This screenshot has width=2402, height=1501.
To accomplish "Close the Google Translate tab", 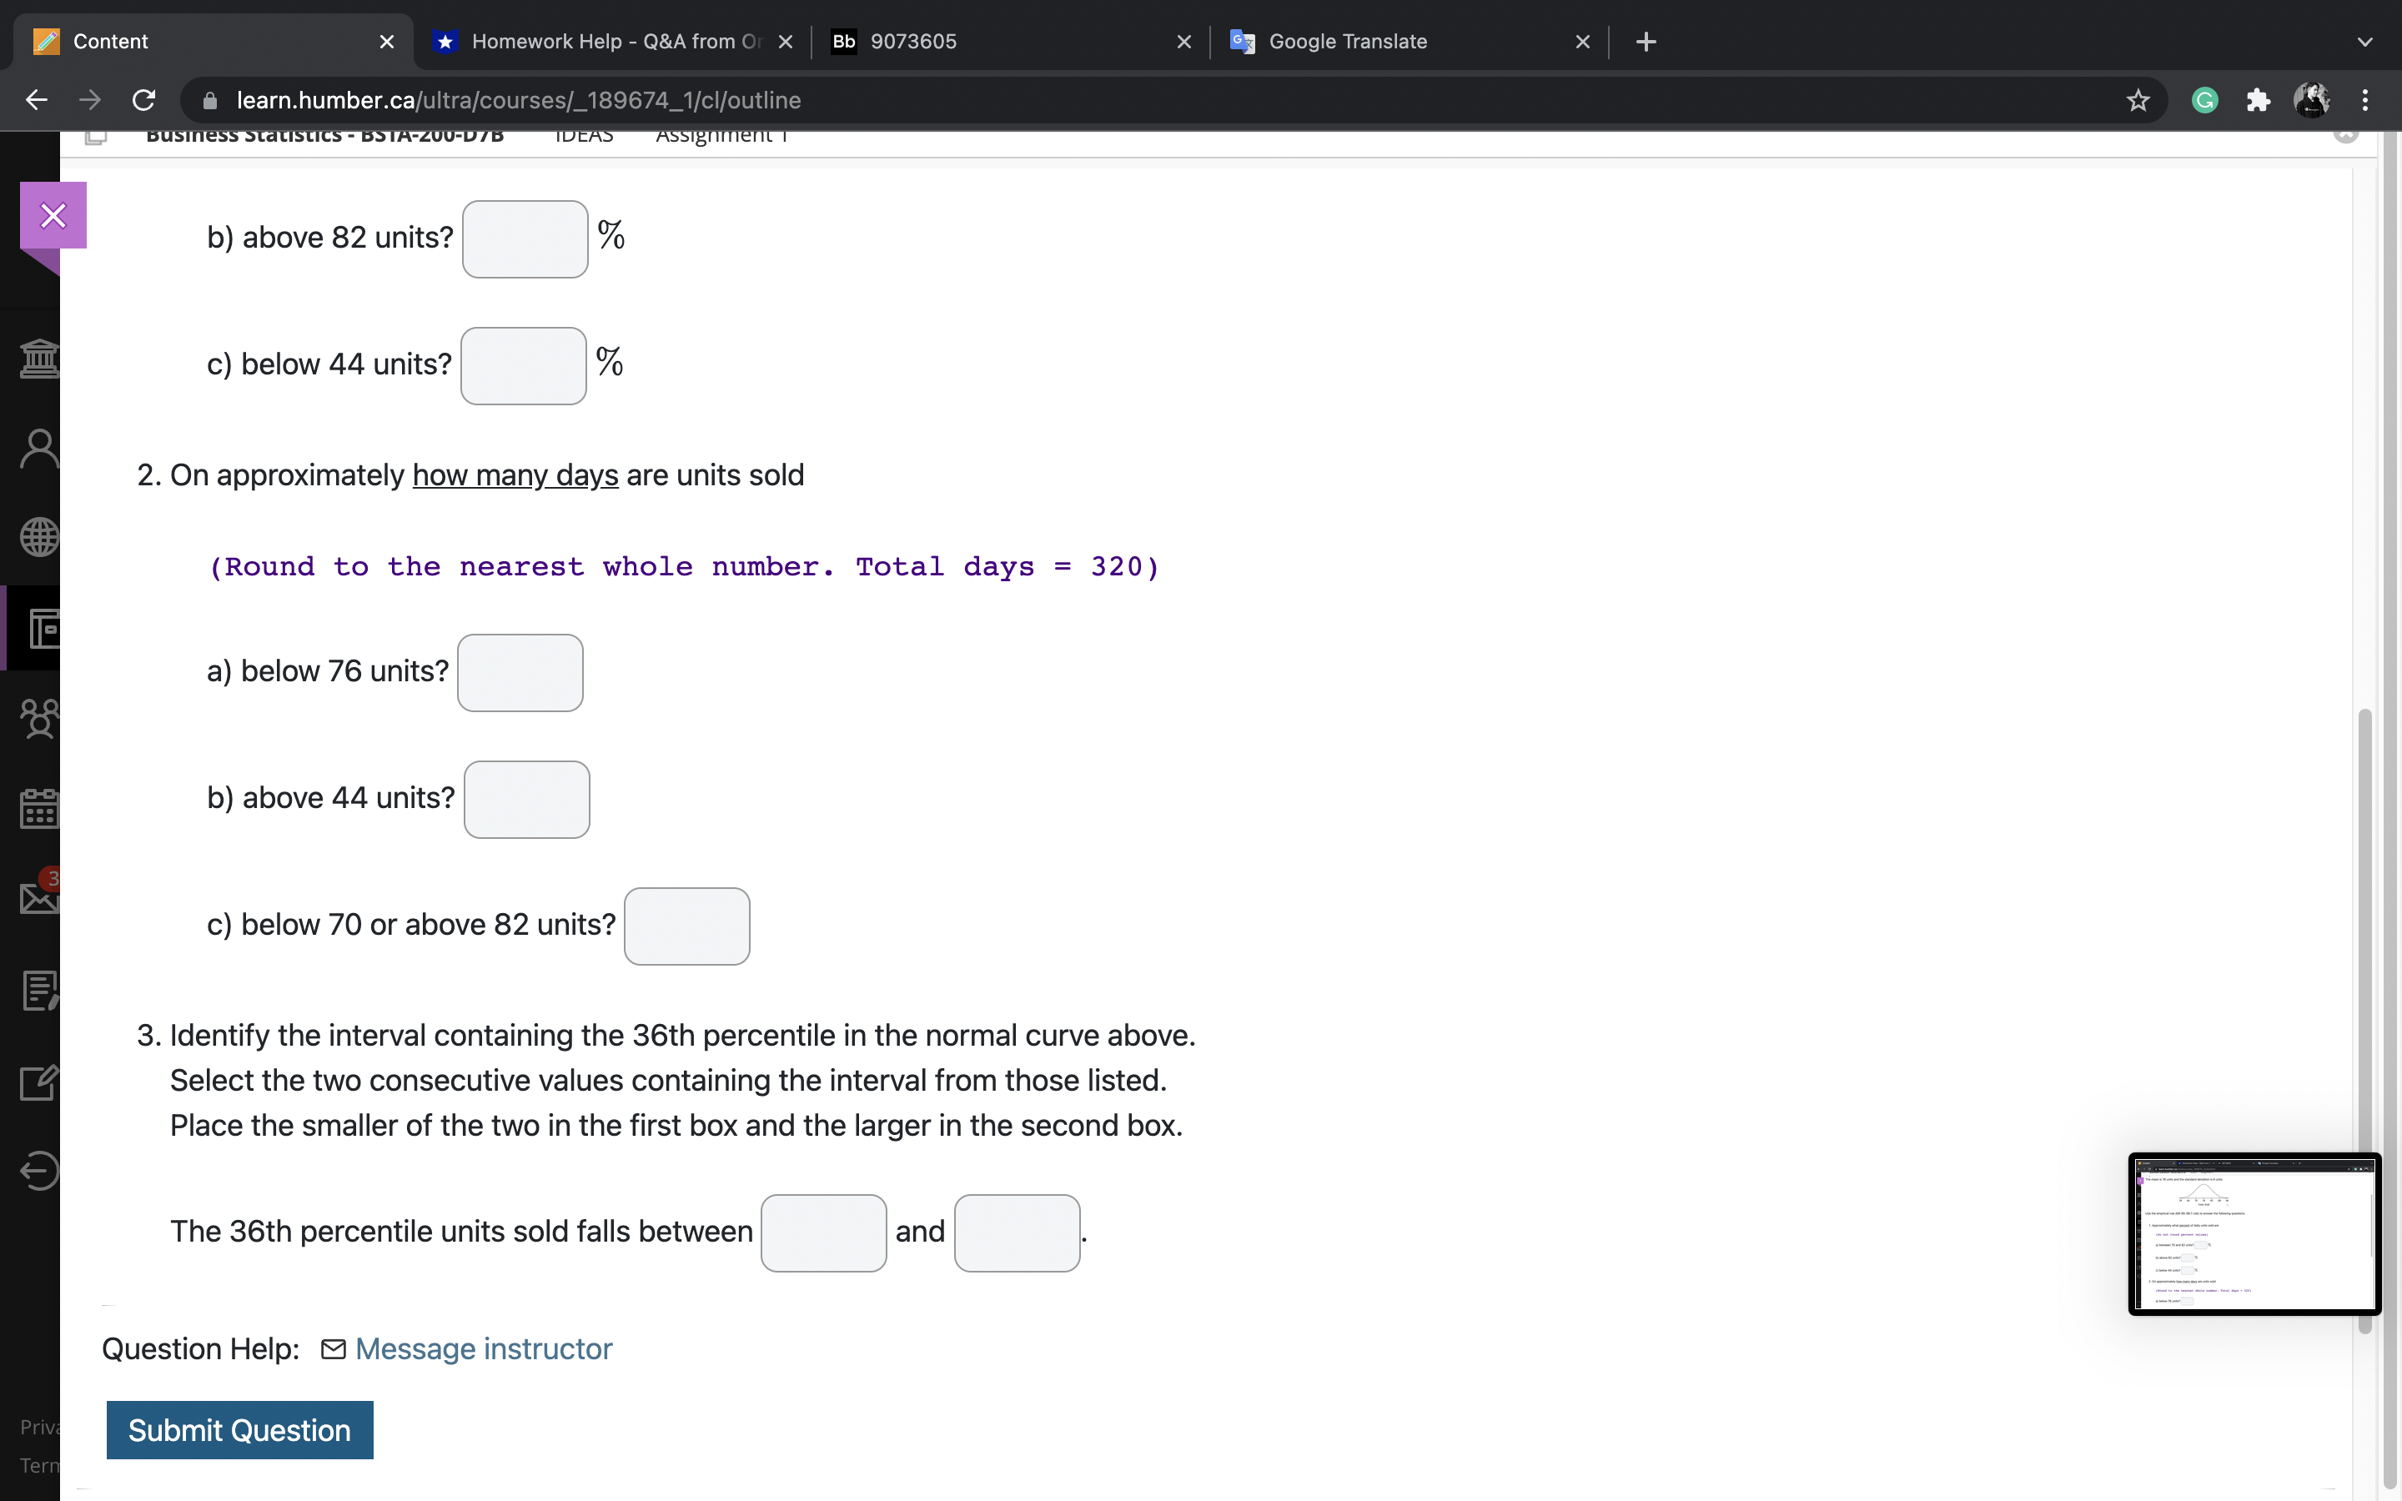I will 1583,42.
